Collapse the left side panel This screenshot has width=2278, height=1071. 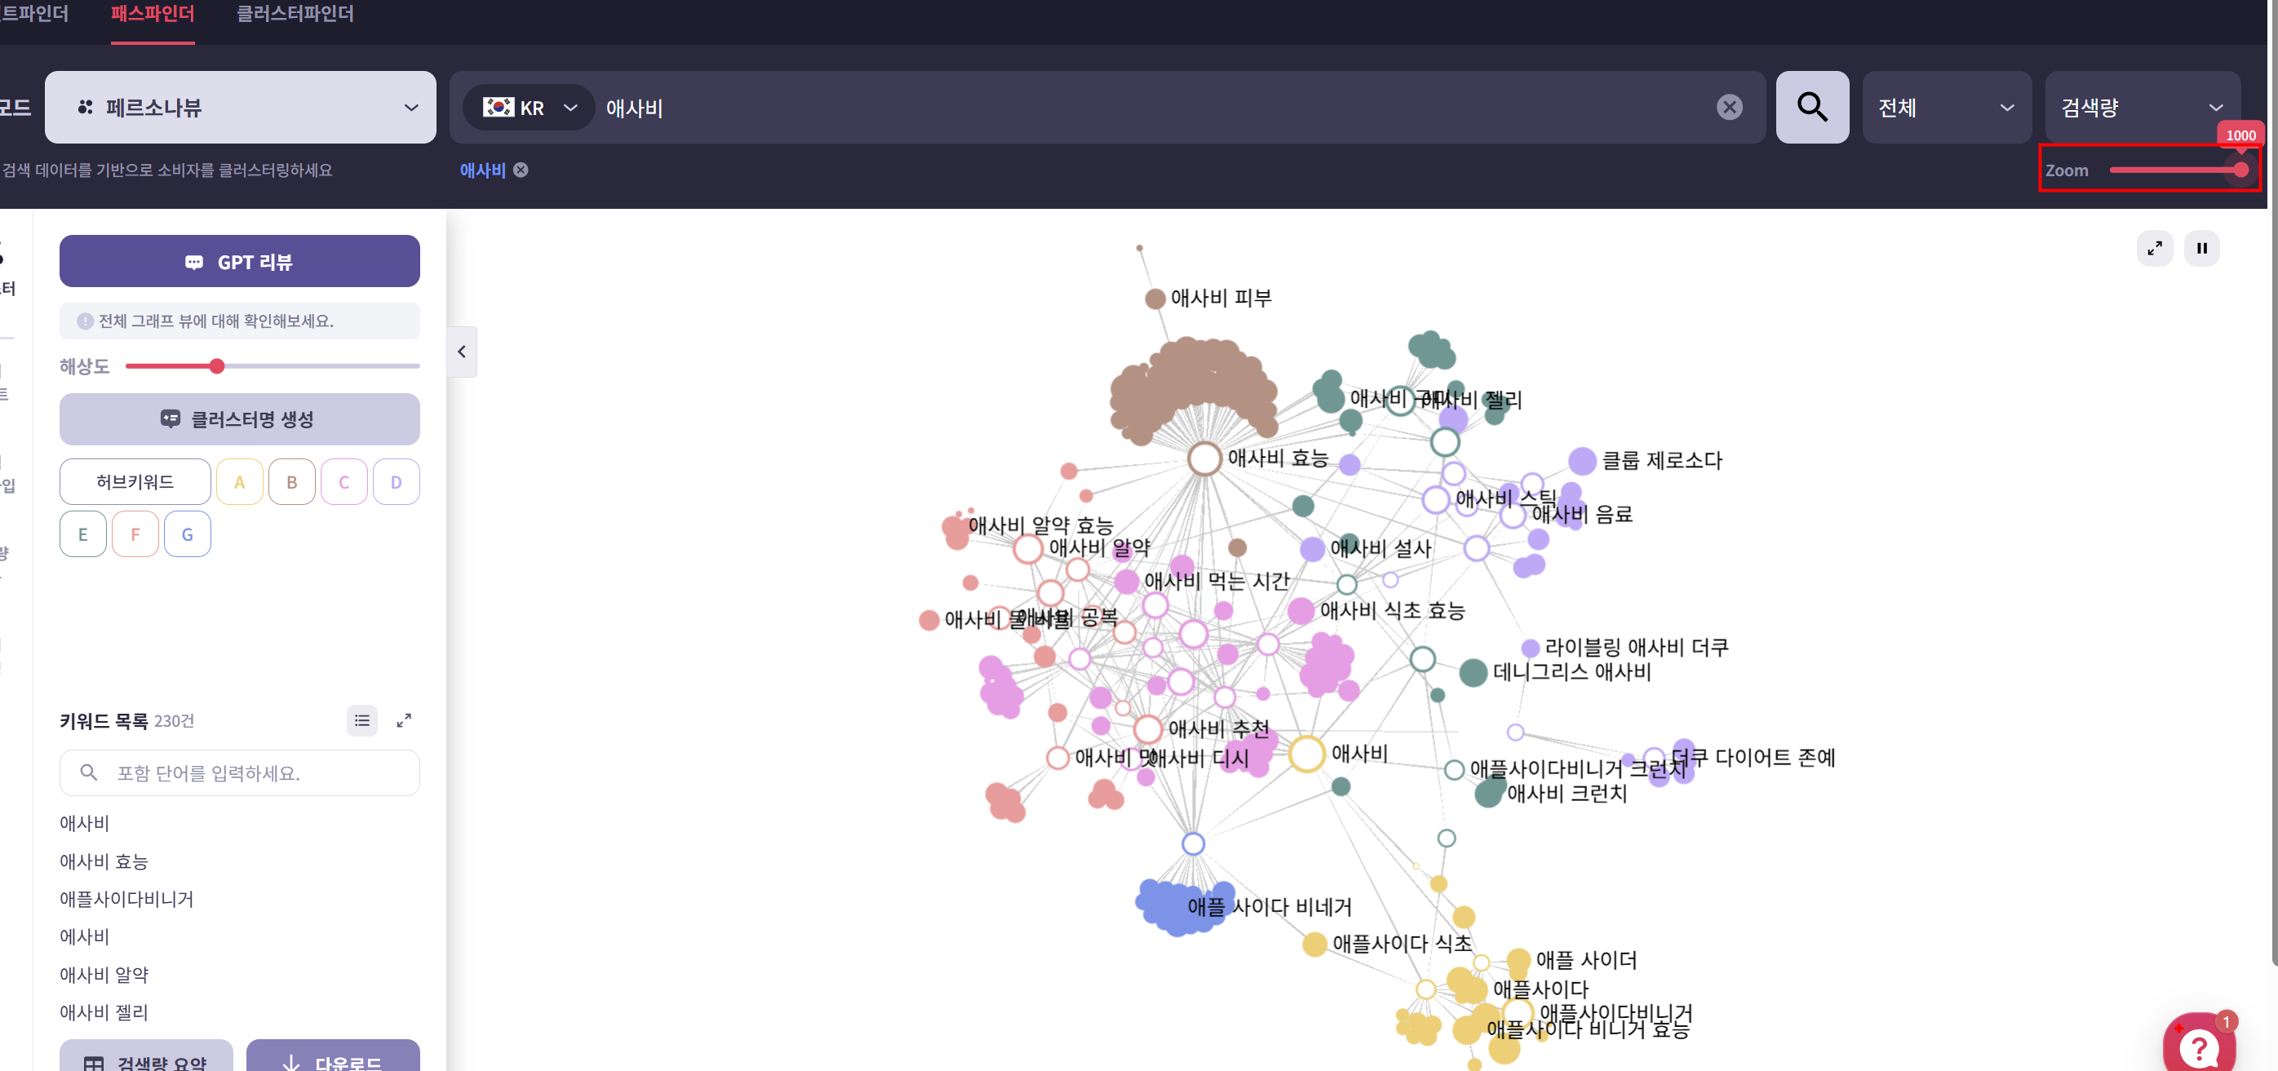(x=462, y=352)
